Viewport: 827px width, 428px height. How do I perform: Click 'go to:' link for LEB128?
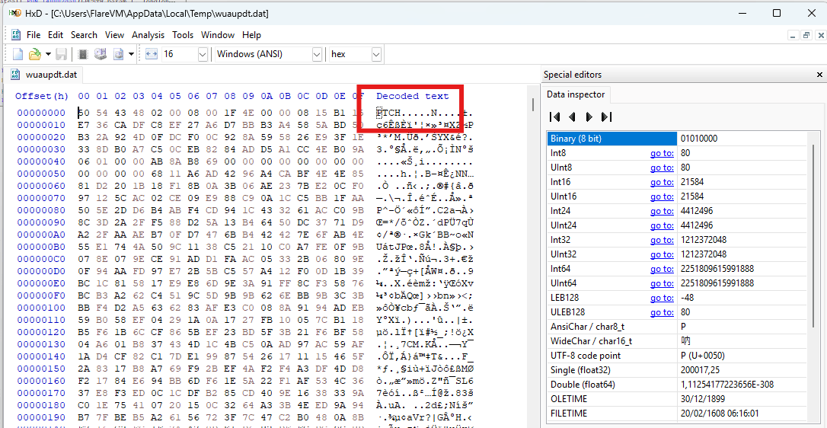(662, 298)
